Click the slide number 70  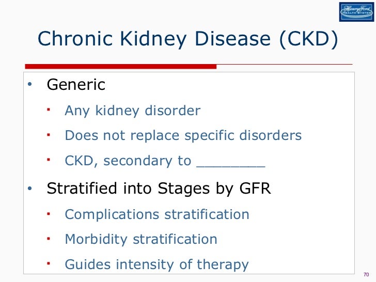tap(367, 274)
